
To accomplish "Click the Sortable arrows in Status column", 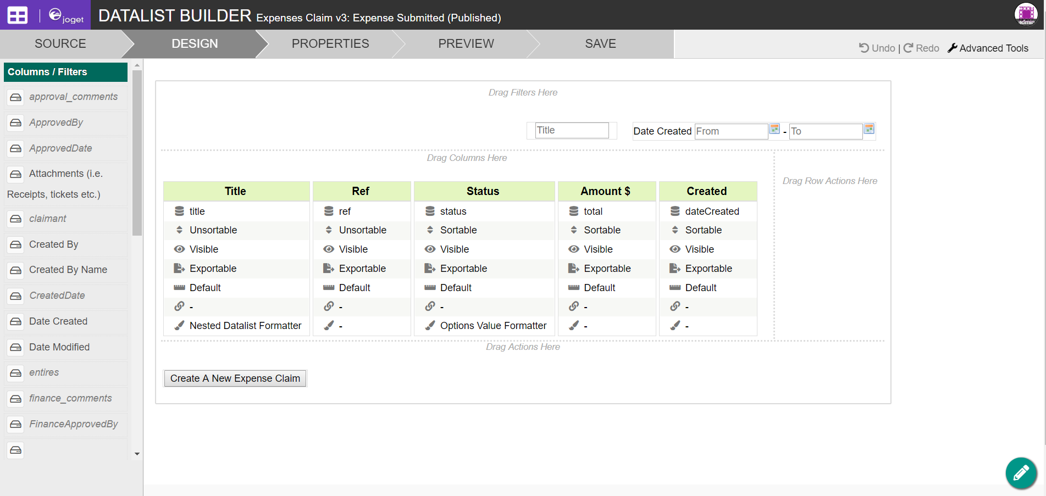I will click(x=430, y=230).
